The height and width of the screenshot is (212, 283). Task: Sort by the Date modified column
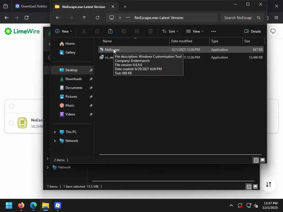coord(182,41)
